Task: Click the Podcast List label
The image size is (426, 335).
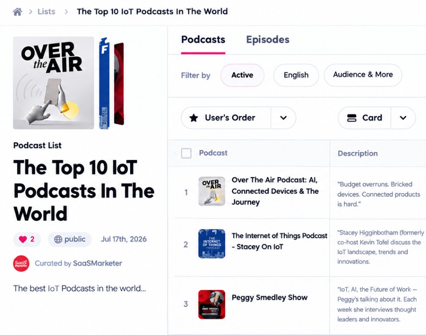Action: [38, 145]
